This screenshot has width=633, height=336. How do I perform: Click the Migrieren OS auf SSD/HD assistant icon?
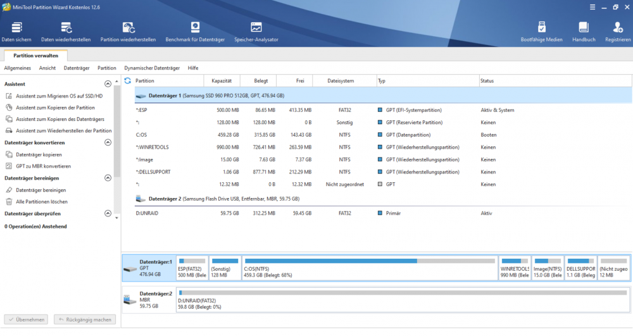(9, 96)
